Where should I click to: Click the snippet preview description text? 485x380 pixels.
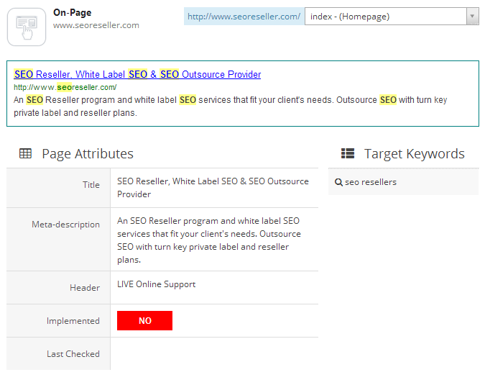[231, 107]
